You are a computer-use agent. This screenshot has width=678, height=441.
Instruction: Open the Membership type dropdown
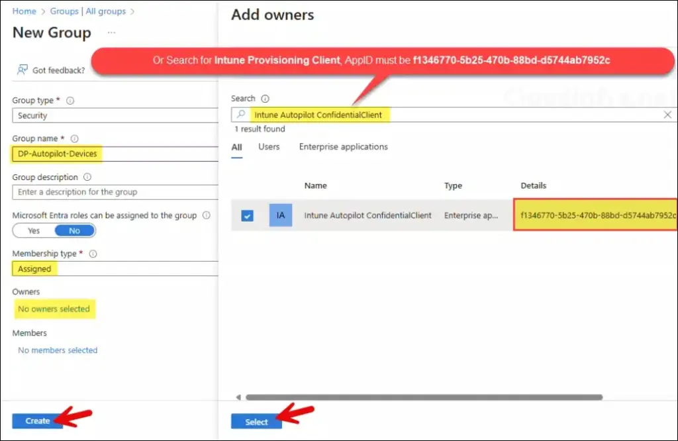[x=114, y=269]
